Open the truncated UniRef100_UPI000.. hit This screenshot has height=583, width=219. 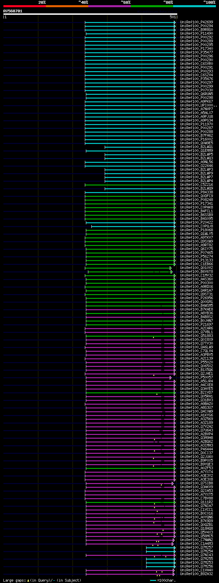[x=198, y=105]
